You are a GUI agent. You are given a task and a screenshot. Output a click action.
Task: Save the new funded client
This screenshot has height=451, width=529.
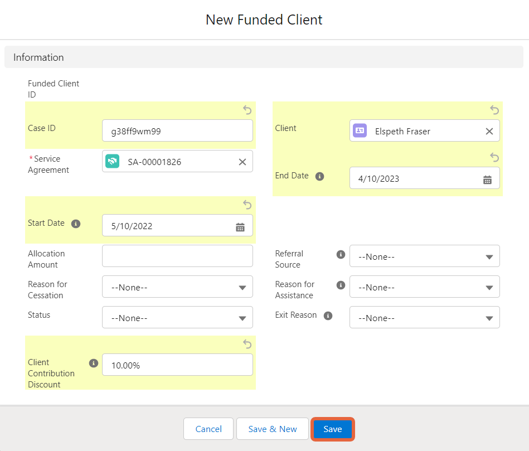tap(333, 429)
